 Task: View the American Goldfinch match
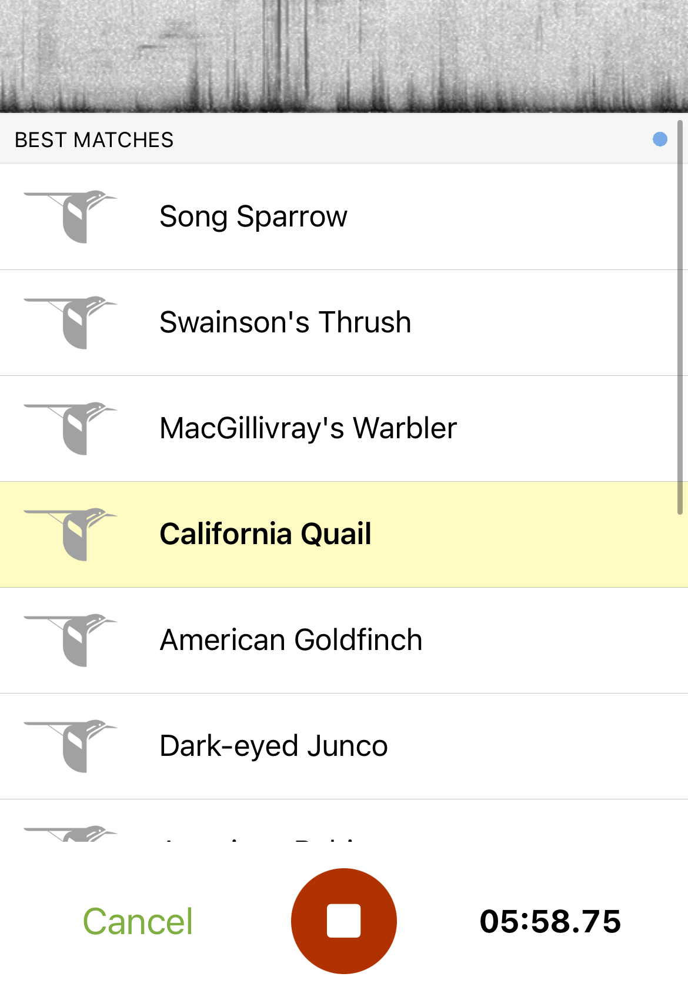coord(291,640)
